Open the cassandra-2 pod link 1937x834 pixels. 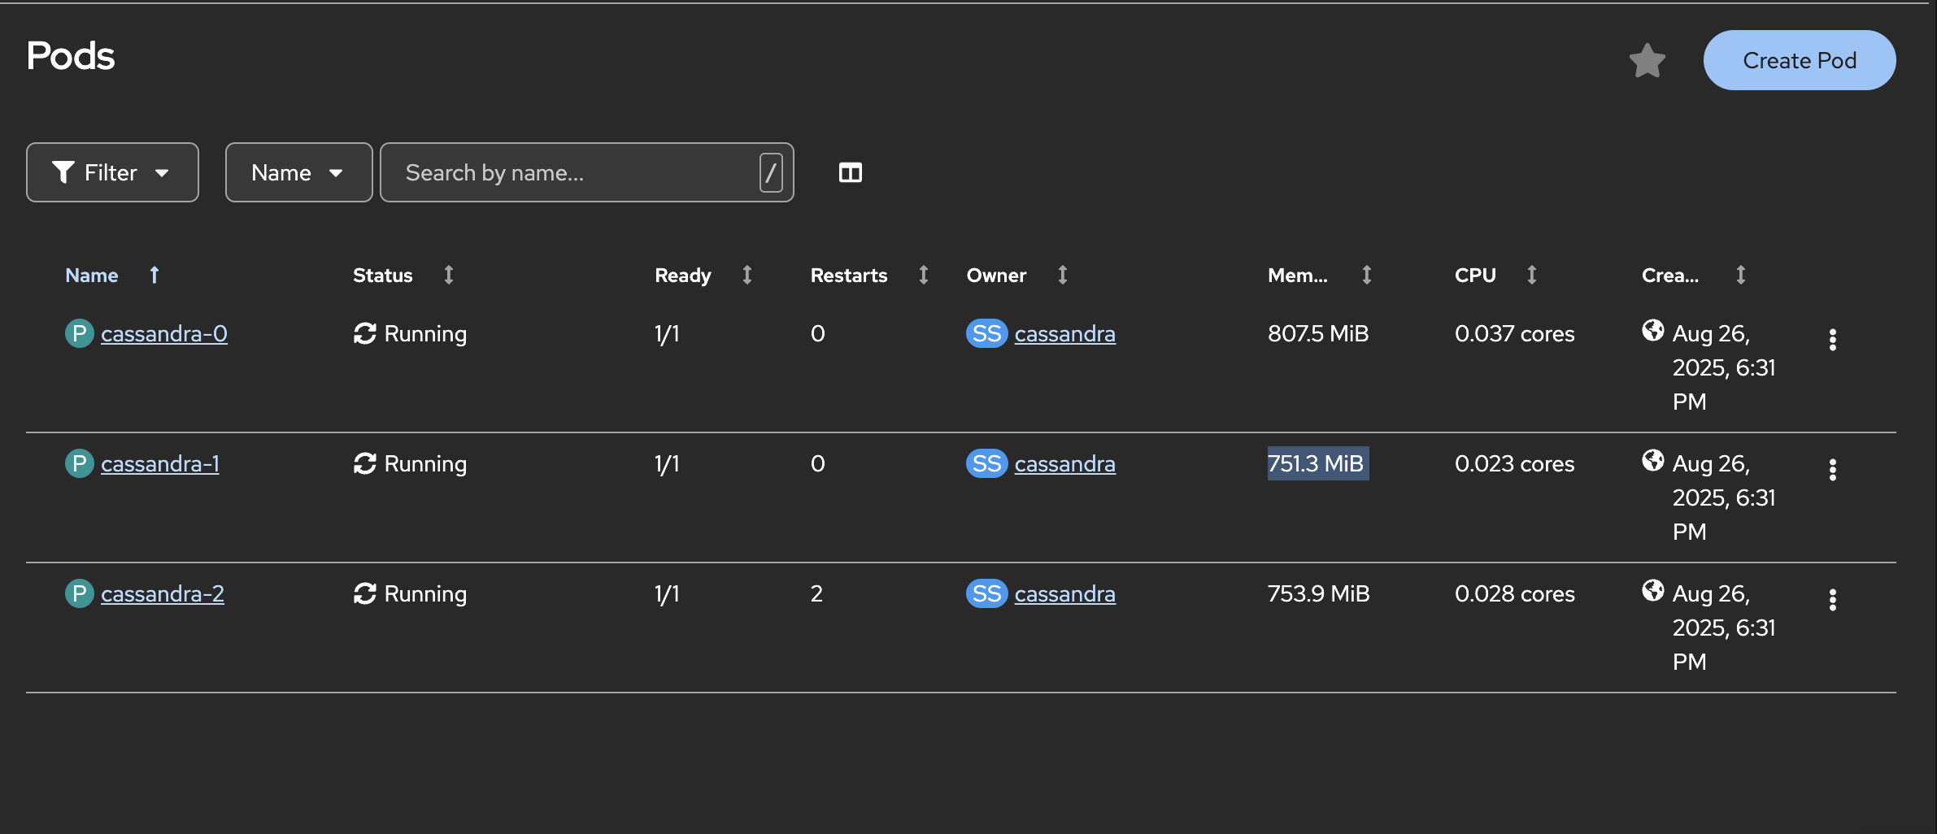(163, 594)
